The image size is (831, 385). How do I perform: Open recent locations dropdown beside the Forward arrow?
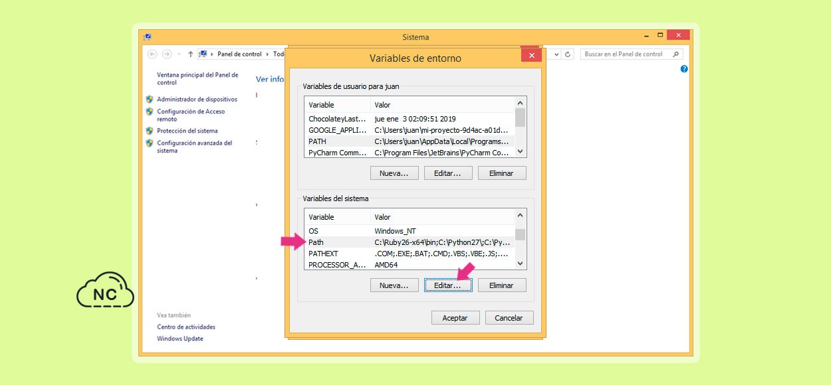(179, 54)
